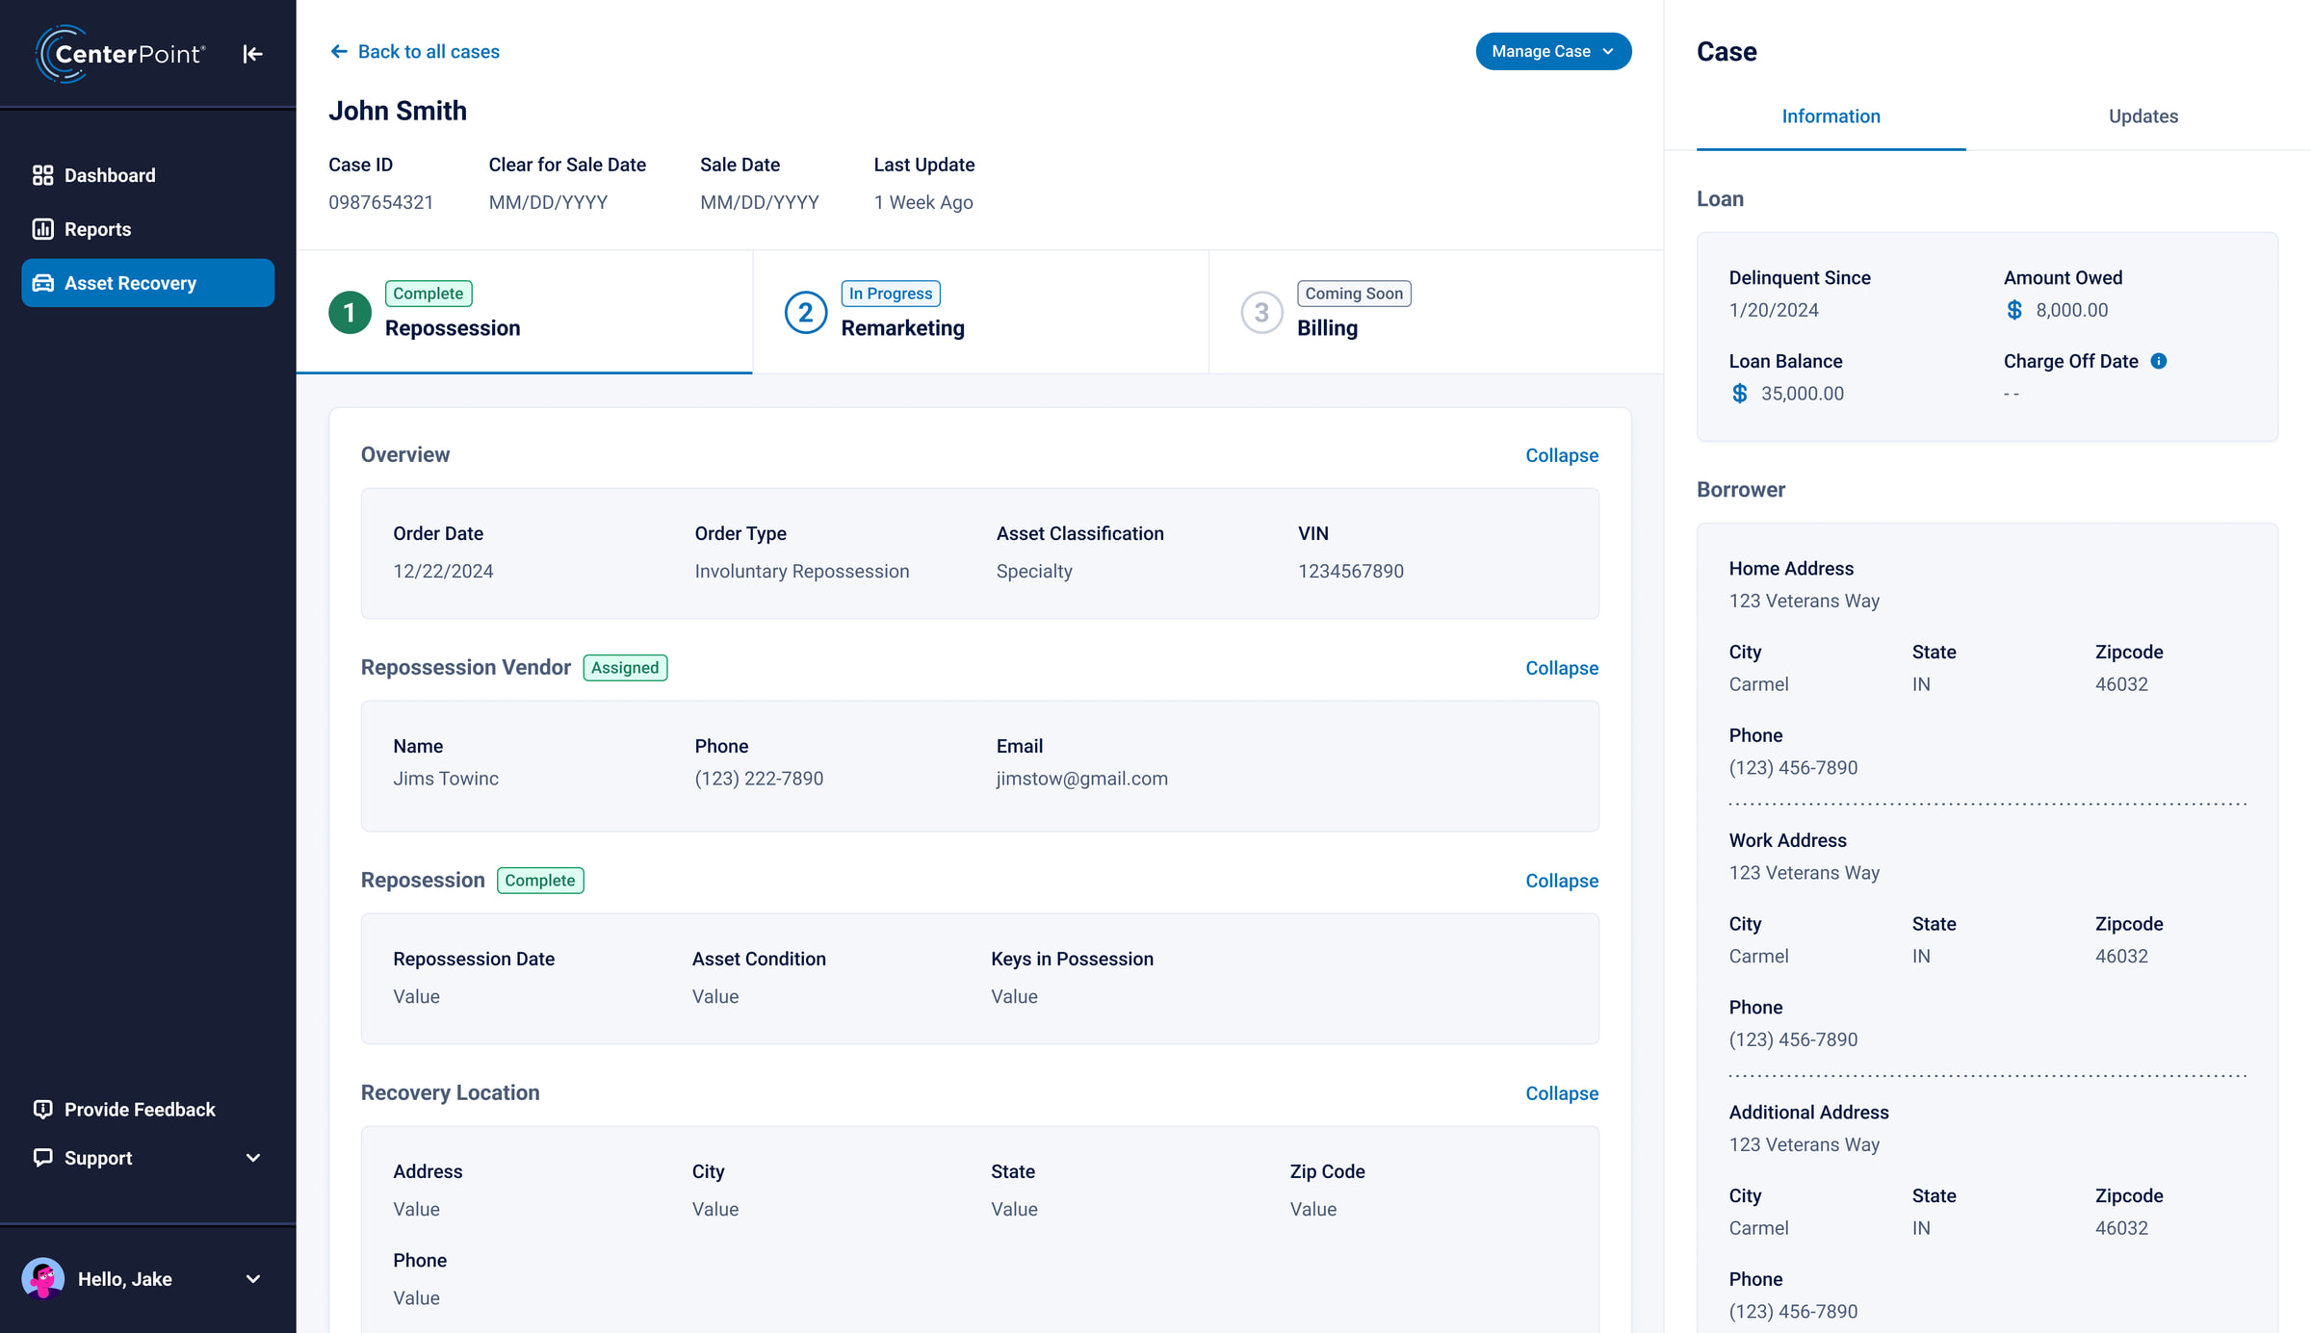Open Asset Recovery in the sidebar
This screenshot has width=2311, height=1333.
pos(147,283)
